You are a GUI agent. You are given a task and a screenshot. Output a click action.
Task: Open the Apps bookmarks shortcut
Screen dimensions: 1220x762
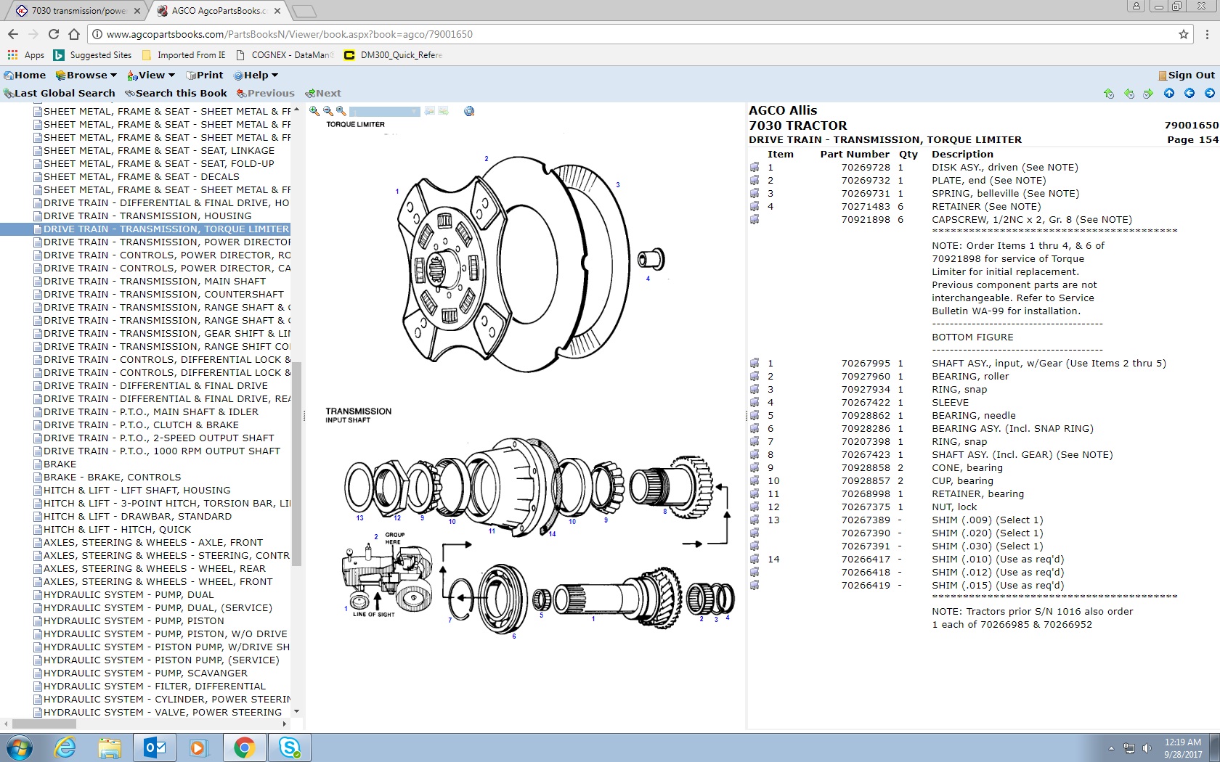[x=26, y=55]
